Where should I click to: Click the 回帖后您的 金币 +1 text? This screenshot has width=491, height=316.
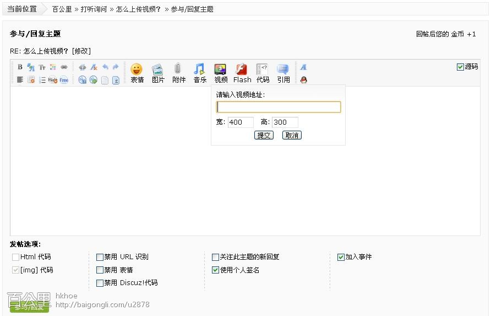tap(446, 34)
